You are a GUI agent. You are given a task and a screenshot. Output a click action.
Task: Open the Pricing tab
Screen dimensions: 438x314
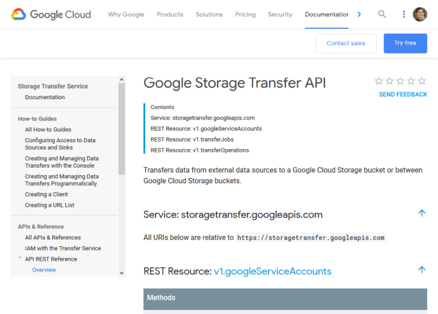tap(245, 14)
